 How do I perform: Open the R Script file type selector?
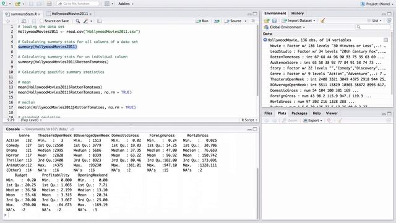249,120
